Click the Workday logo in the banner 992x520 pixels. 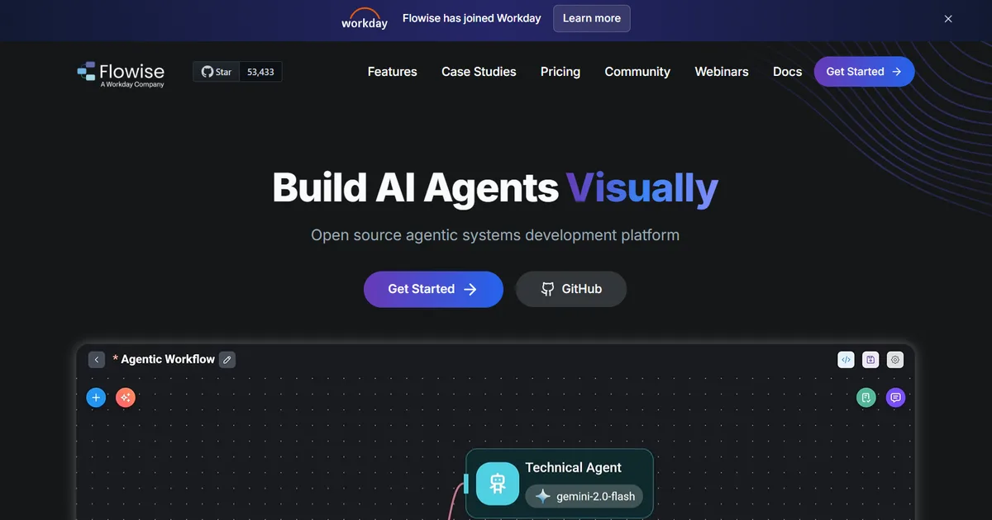click(365, 18)
